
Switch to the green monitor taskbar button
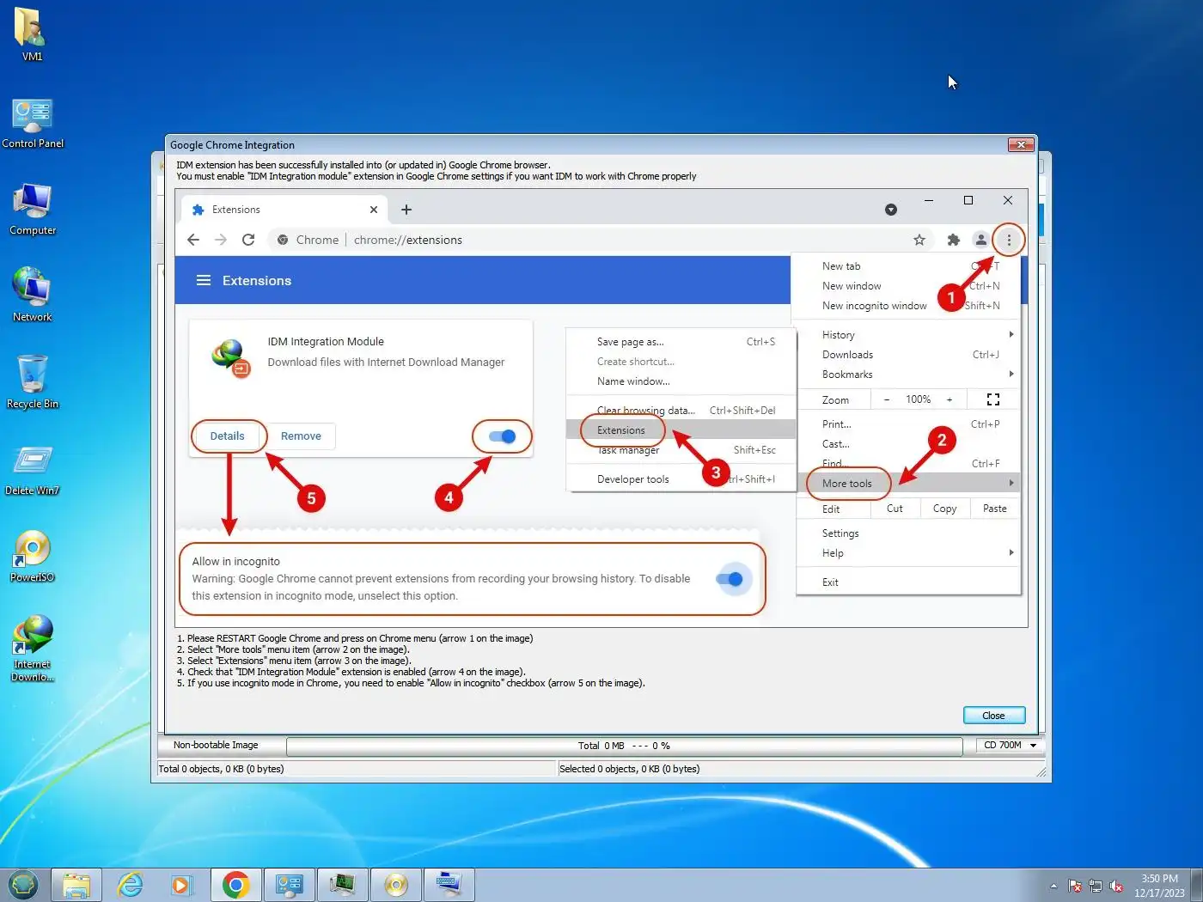pos(342,885)
